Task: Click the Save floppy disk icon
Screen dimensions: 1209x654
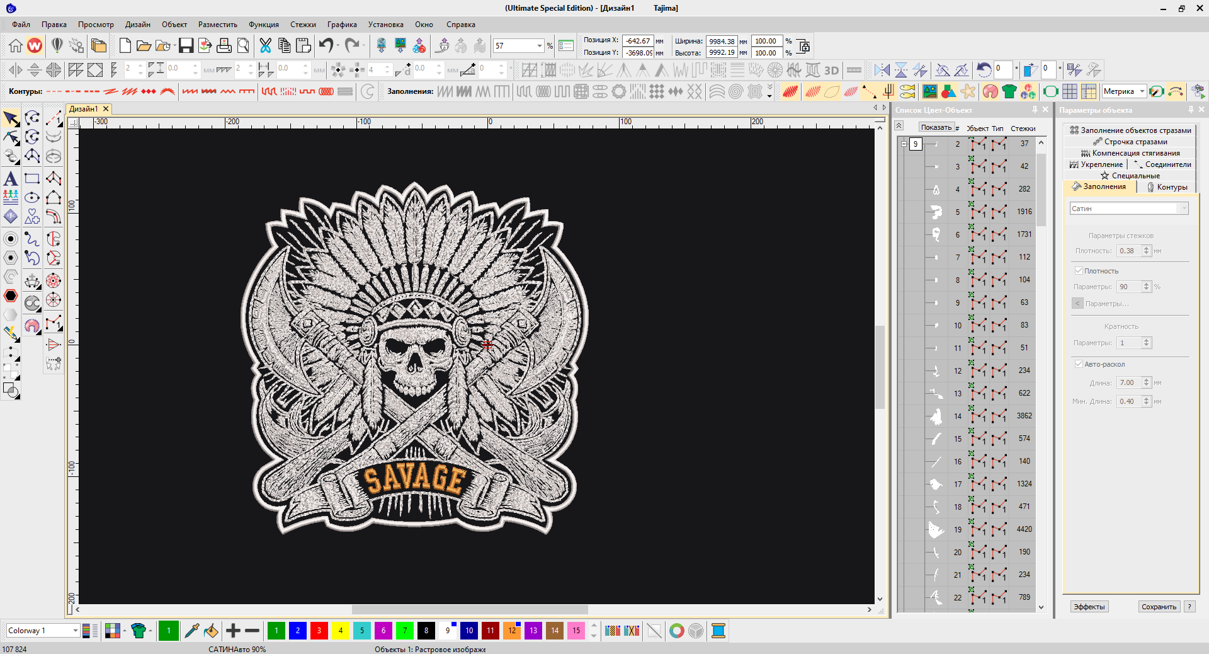Action: point(186,45)
